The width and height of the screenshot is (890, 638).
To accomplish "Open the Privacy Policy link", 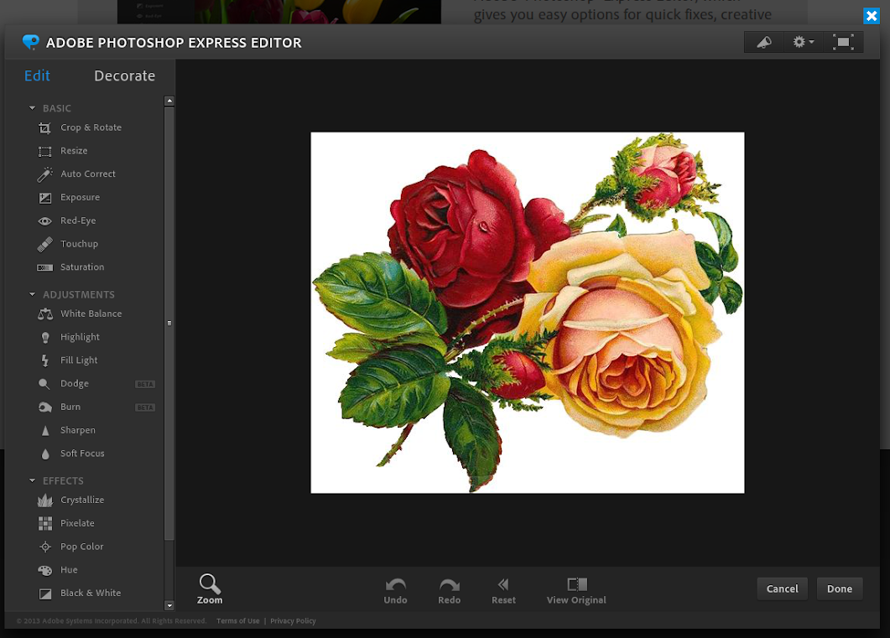I will 293,621.
